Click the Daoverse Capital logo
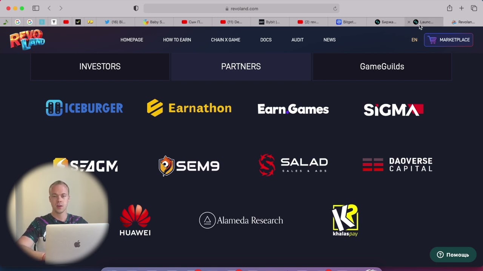 [x=397, y=165]
